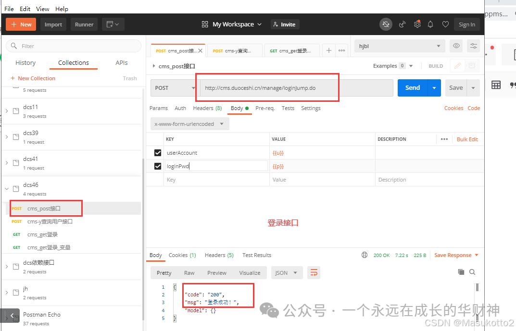Click the Invite button

(285, 25)
